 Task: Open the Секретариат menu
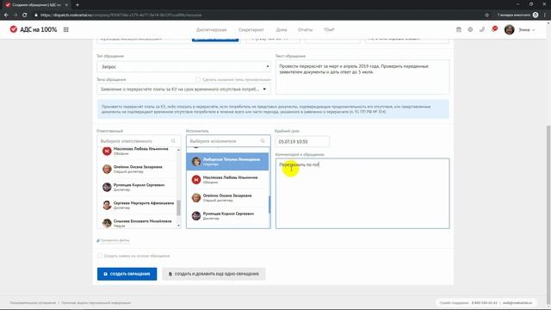coord(251,30)
